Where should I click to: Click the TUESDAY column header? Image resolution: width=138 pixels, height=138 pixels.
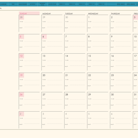(69, 13)
